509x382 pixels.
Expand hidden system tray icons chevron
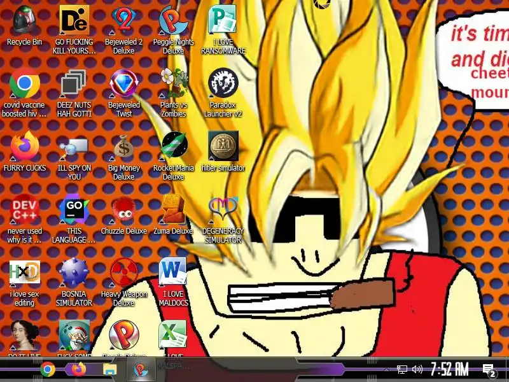pos(386,370)
